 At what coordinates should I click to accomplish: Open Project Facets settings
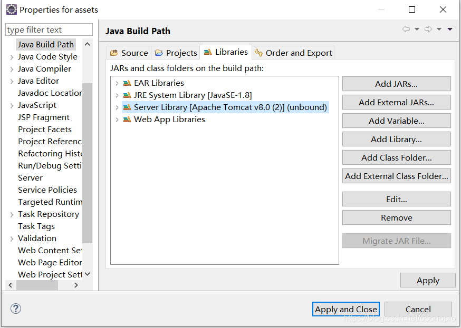[45, 130]
